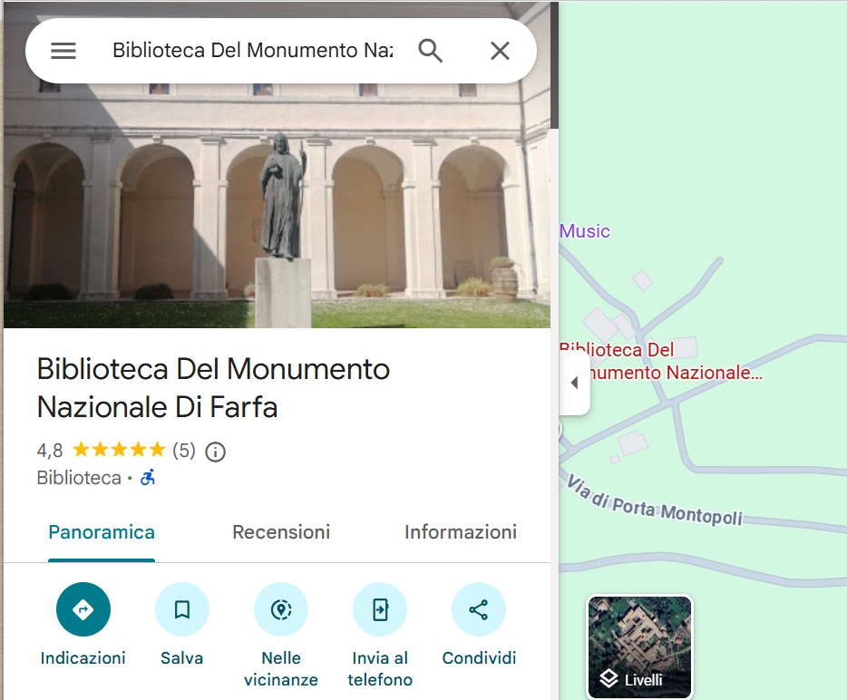This screenshot has height=700, width=847.
Task: Clear the search with the X icon
Action: (500, 51)
